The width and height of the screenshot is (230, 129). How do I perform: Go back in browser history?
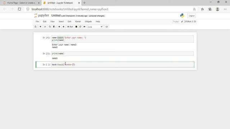click(5, 9)
